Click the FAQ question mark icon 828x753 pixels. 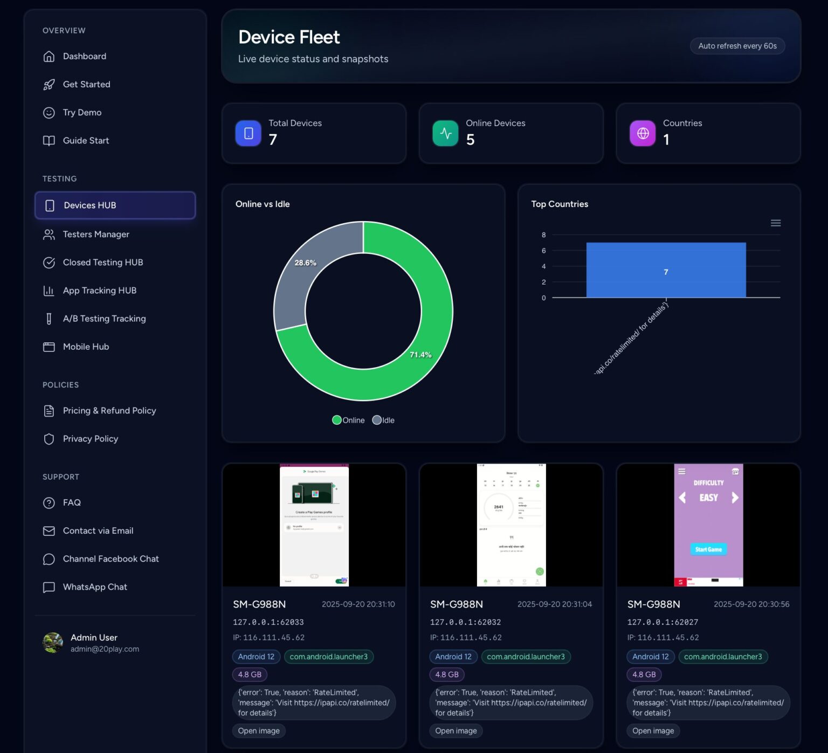[x=49, y=503]
